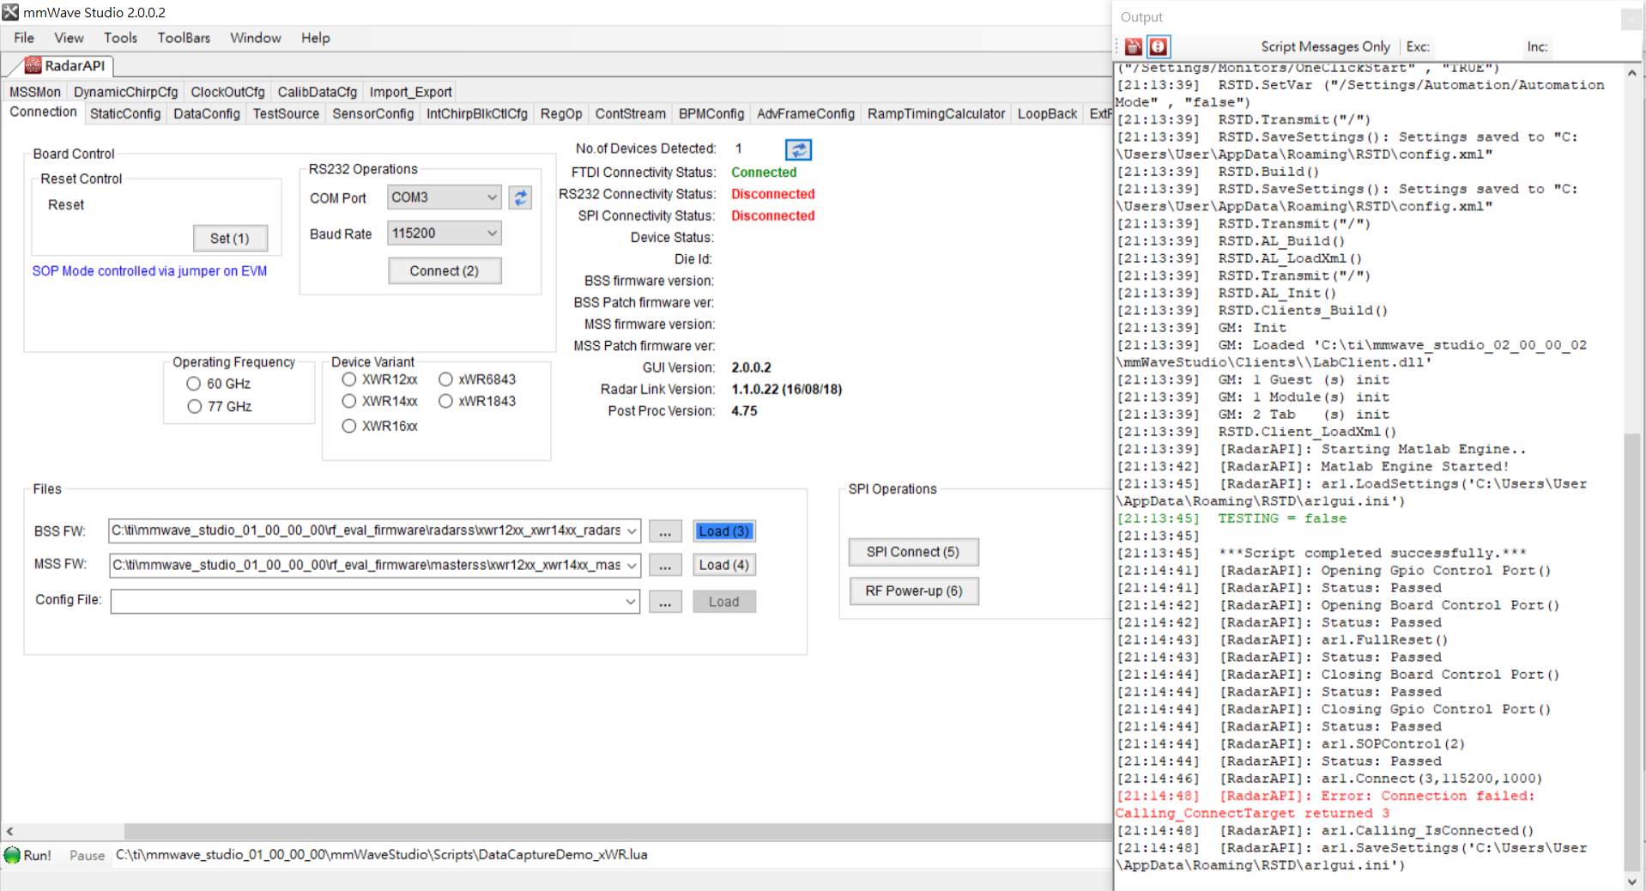Click the RF Power-up (6) button
The height and width of the screenshot is (891, 1646).
coord(913,591)
